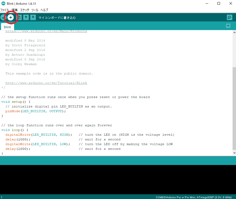Click the line number in status bar

click(x=2, y=197)
